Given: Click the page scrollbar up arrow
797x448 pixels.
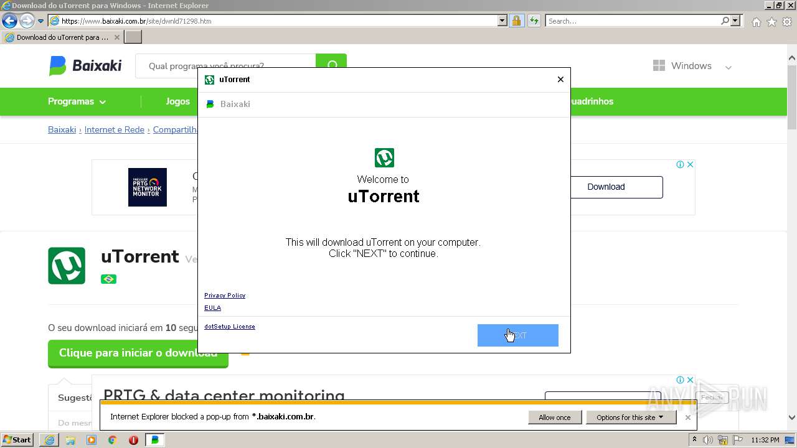Looking at the screenshot, I should click(x=792, y=58).
